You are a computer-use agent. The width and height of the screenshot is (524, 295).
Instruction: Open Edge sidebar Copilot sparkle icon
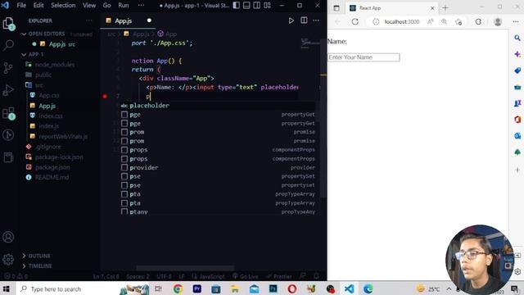(517, 54)
